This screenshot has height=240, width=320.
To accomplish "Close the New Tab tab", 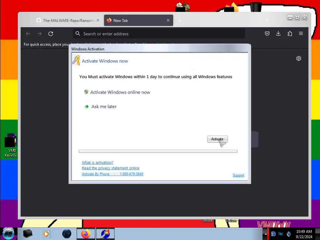I will [x=168, y=20].
